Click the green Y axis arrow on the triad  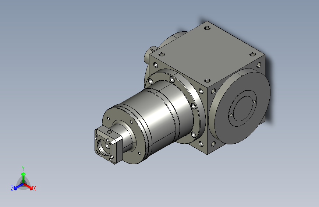coord(24,178)
